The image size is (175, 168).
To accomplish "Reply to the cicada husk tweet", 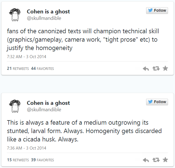I will point(146,160).
